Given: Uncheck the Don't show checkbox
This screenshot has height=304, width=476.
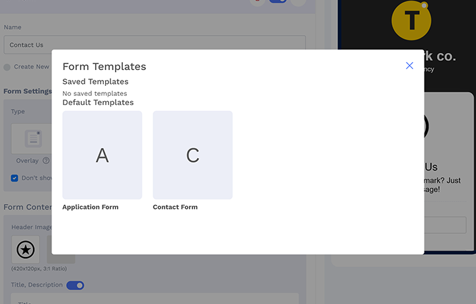Looking at the screenshot, I should coord(15,178).
